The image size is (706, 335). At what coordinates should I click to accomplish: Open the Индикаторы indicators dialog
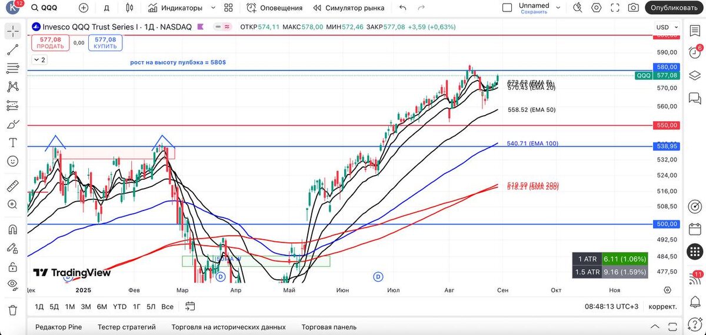175,8
